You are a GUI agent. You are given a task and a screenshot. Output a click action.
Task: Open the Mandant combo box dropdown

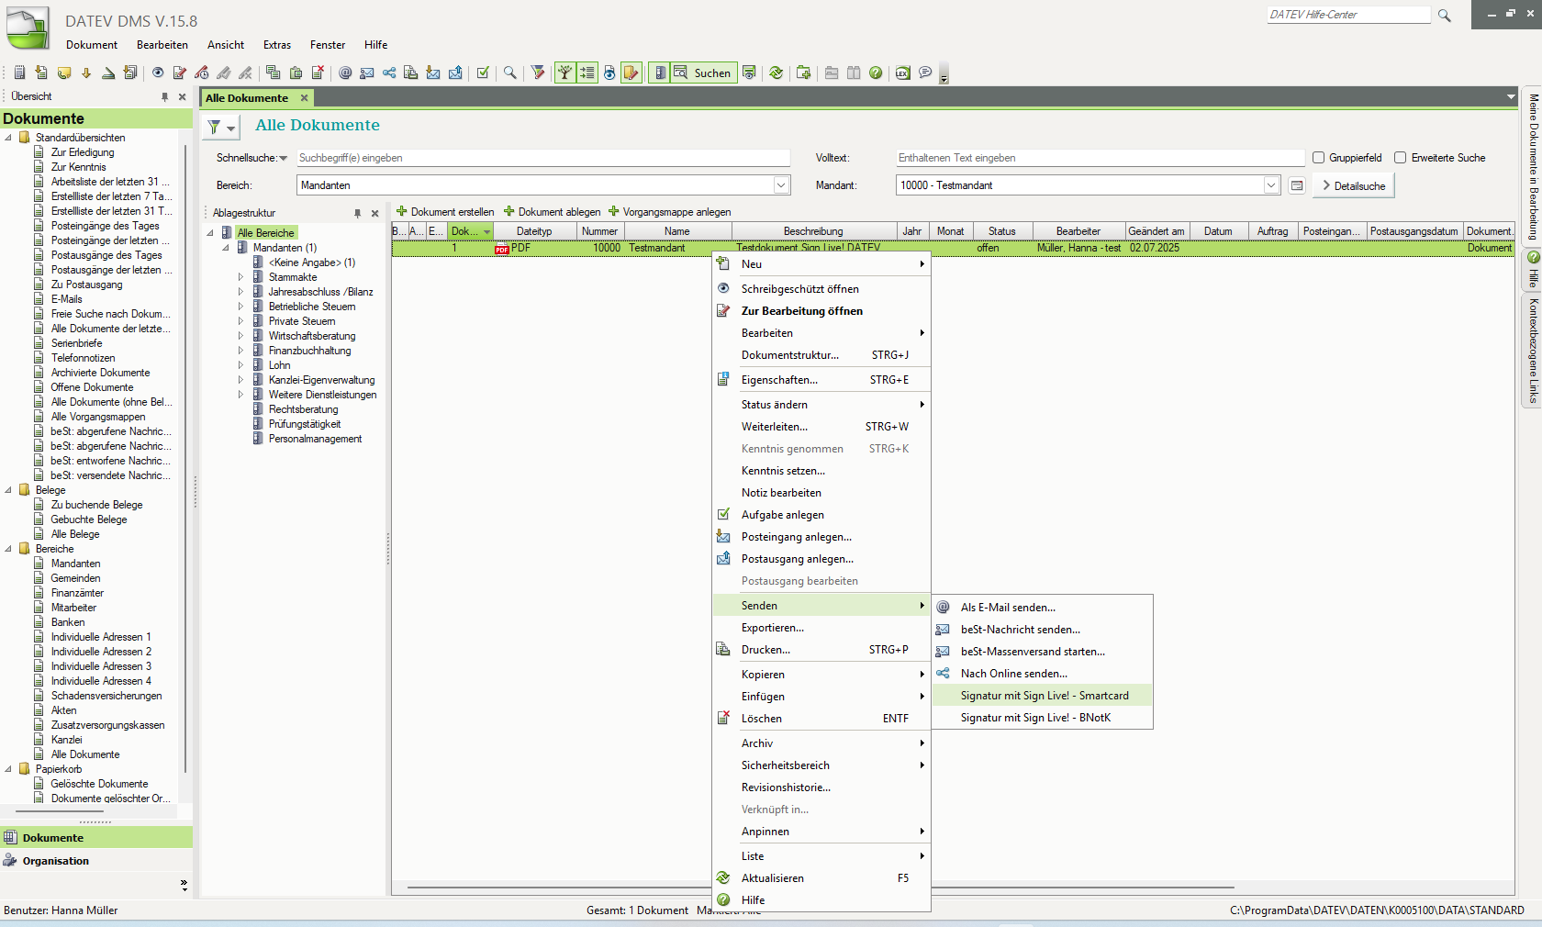coord(1271,185)
